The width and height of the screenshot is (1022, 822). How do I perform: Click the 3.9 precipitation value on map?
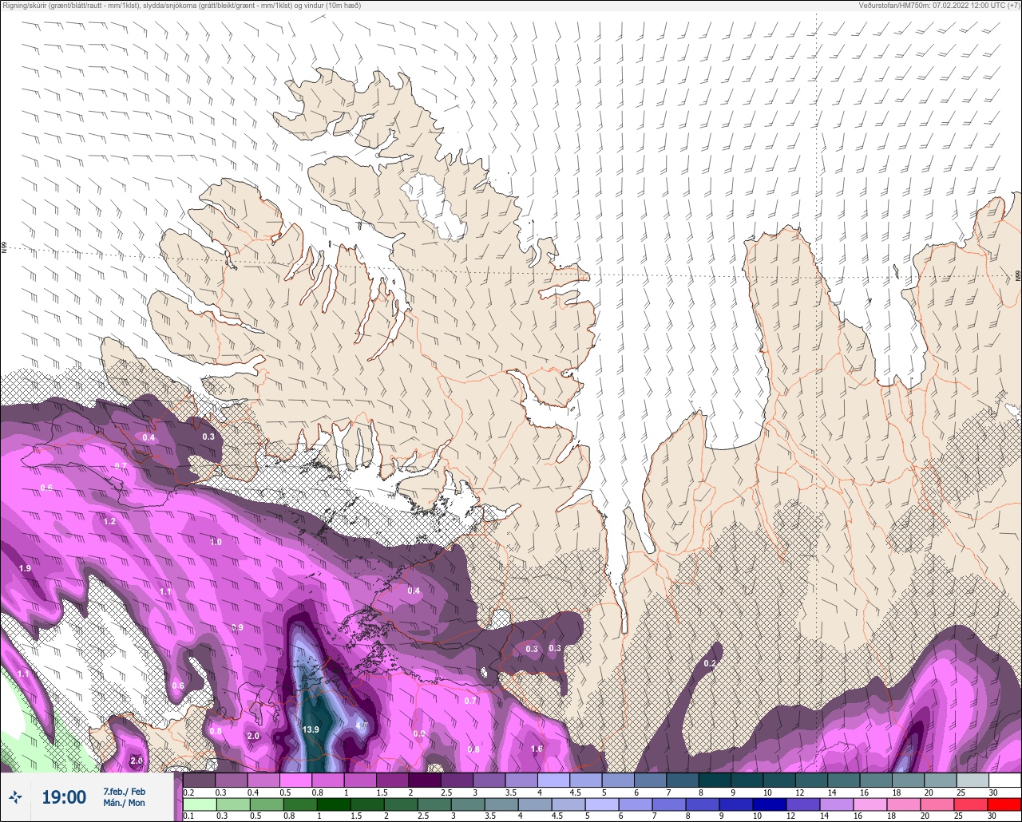click(237, 628)
